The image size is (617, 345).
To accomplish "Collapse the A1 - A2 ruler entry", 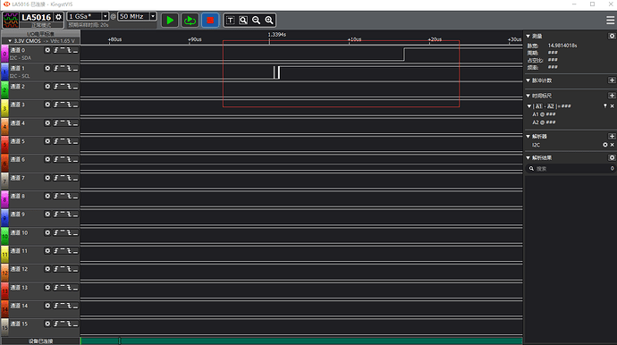I will [x=529, y=106].
